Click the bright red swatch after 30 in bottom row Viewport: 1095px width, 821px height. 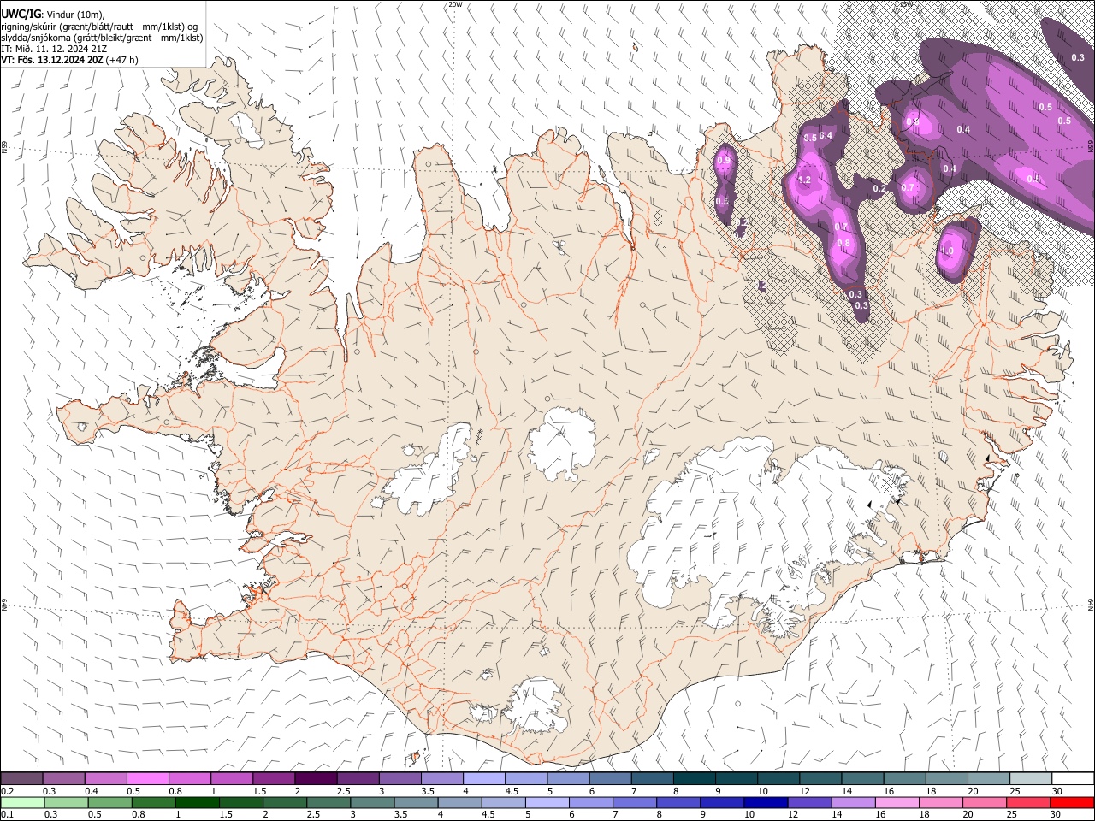pos(1072,802)
